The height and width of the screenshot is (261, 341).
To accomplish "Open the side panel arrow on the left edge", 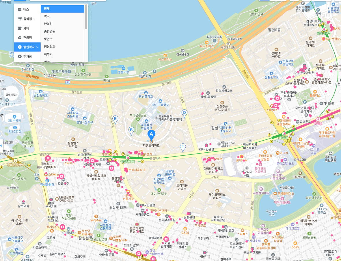I will click(1, 145).
